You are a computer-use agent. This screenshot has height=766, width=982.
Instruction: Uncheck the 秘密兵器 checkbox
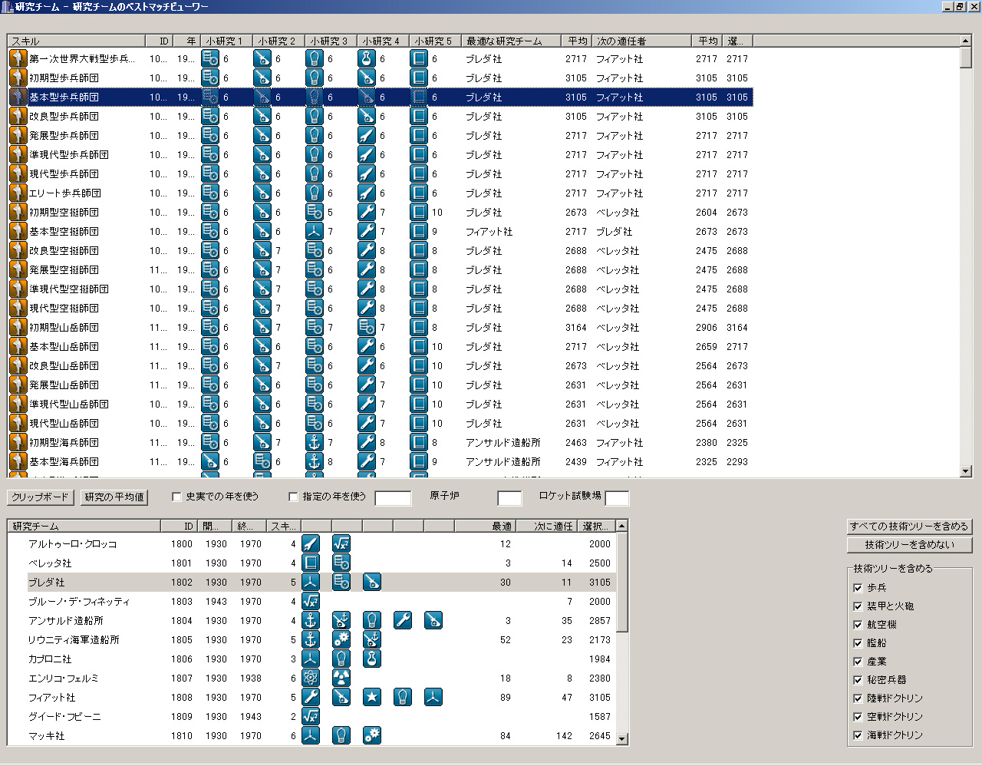coord(858,680)
